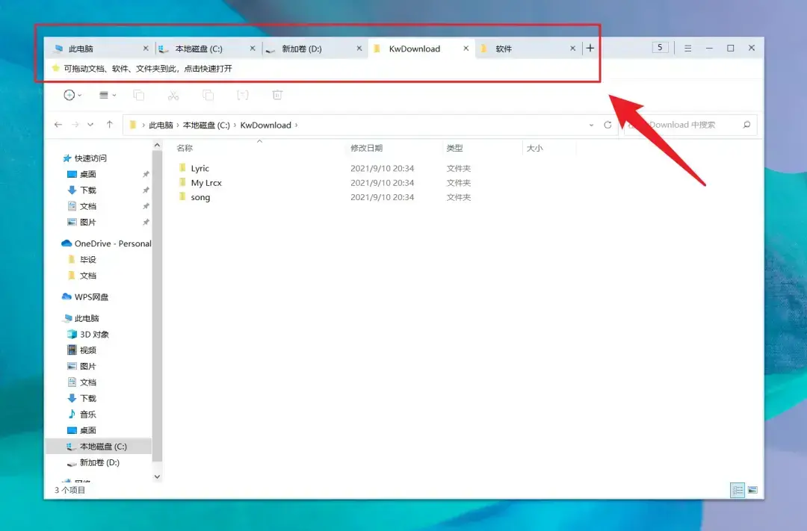Click the add new tab plus button
Viewport: 807px width, 531px height.
[590, 49]
